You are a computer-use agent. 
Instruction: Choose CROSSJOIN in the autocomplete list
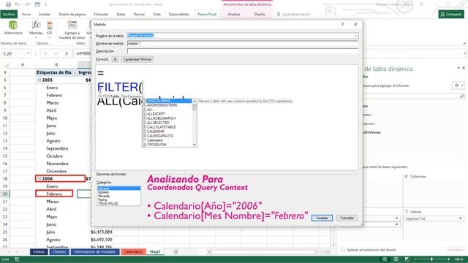coord(156,145)
